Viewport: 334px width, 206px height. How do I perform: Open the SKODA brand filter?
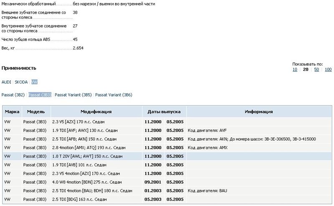pos(21,82)
